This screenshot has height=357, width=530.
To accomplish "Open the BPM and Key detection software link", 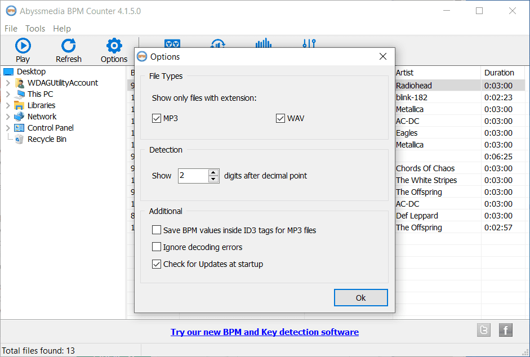I will 265,332.
